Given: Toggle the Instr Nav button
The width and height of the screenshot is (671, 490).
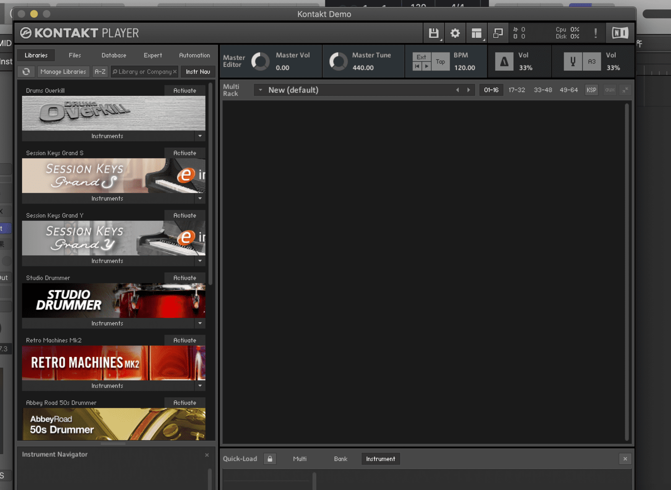Looking at the screenshot, I should coord(198,72).
